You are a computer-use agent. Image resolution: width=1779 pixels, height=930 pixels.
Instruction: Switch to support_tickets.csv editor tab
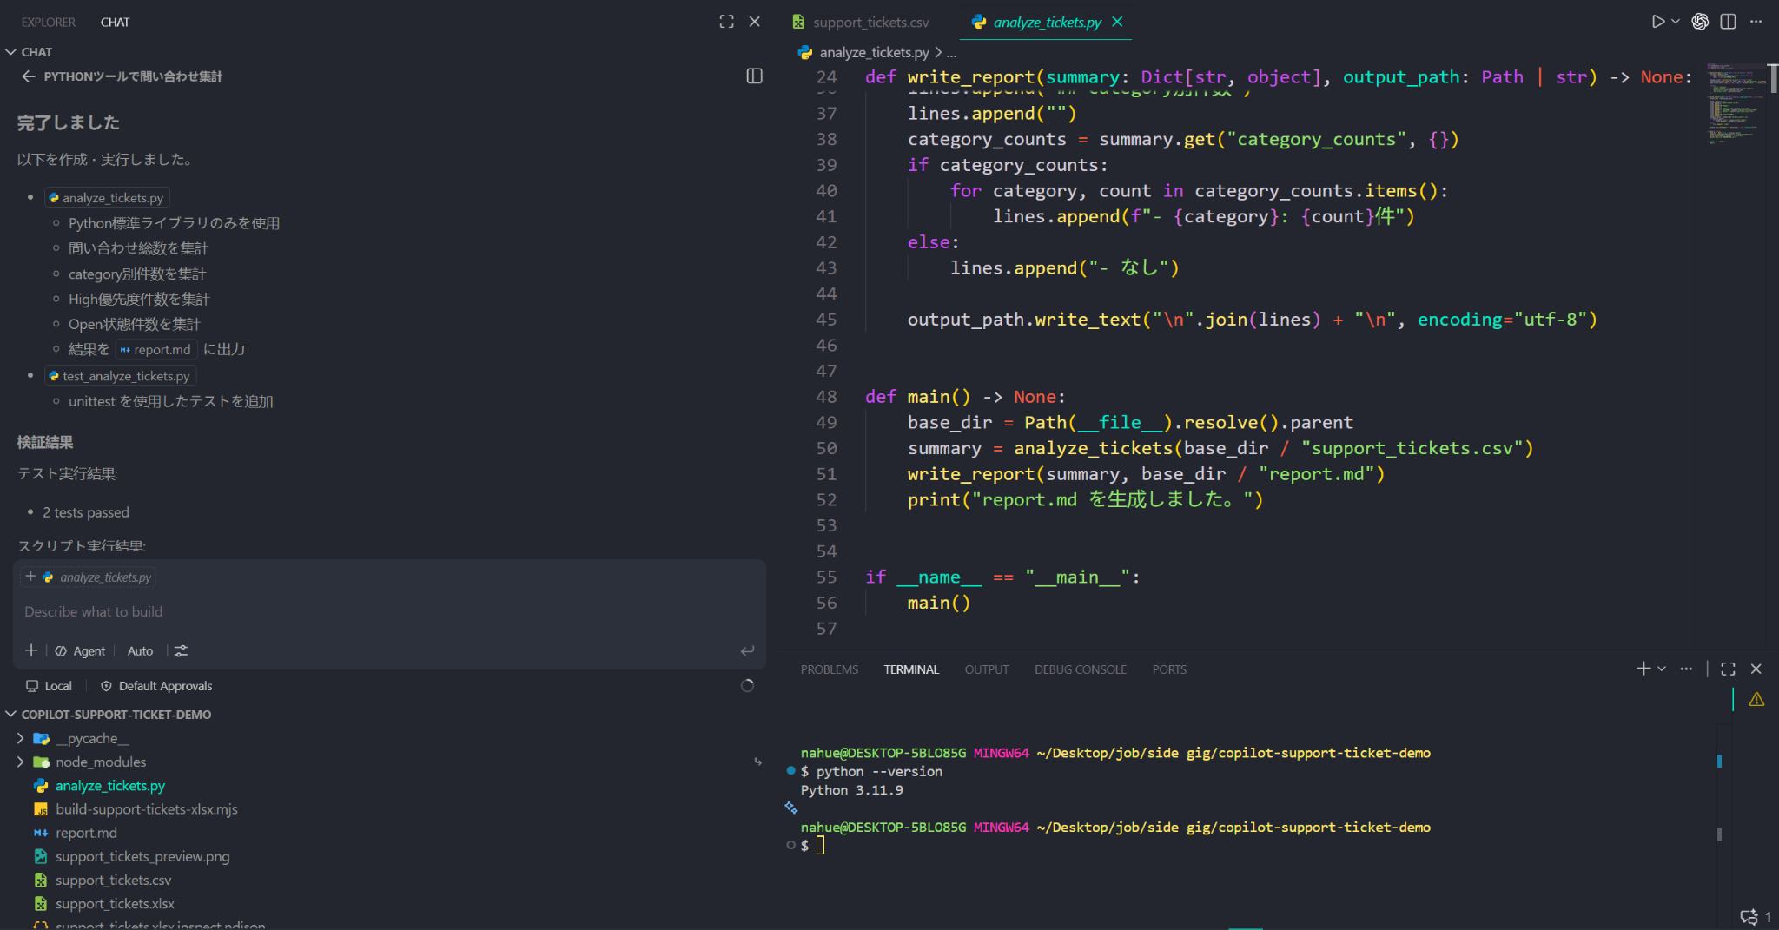870,22
